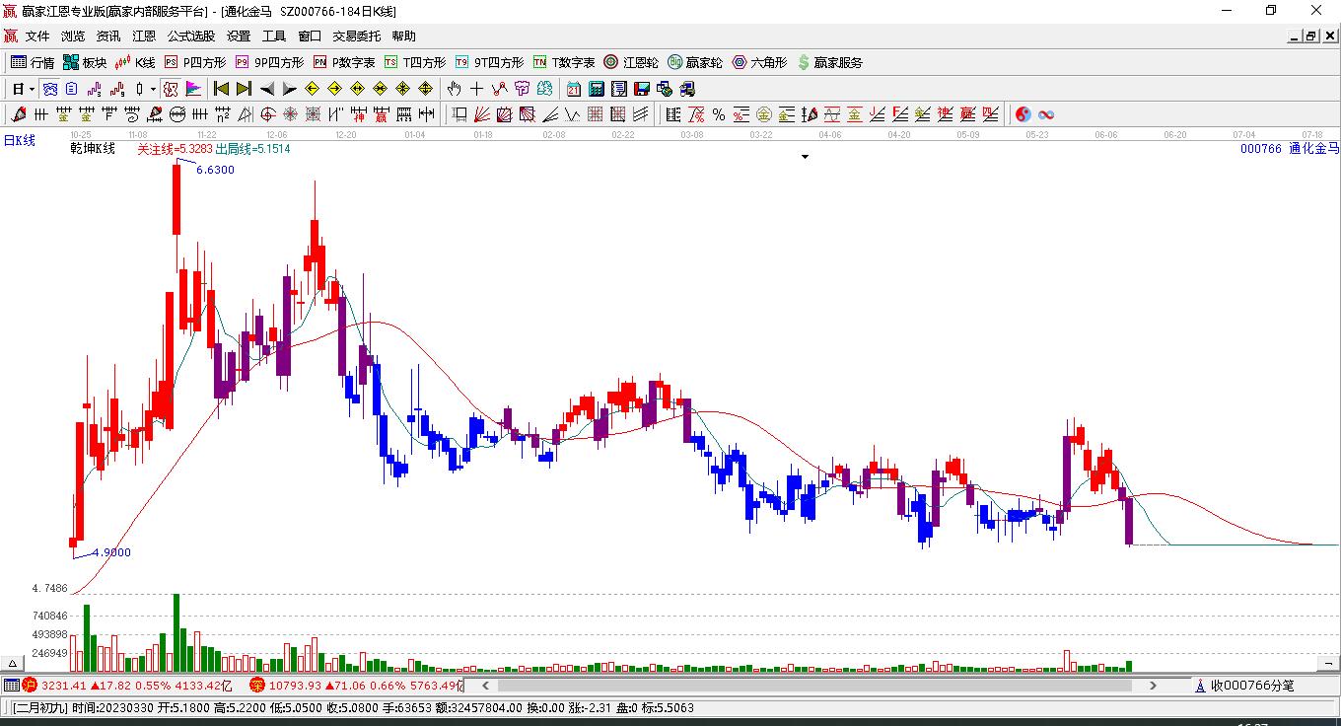1341x726 pixels.
Task: Select the crosshair cursor tool
Action: [x=476, y=89]
